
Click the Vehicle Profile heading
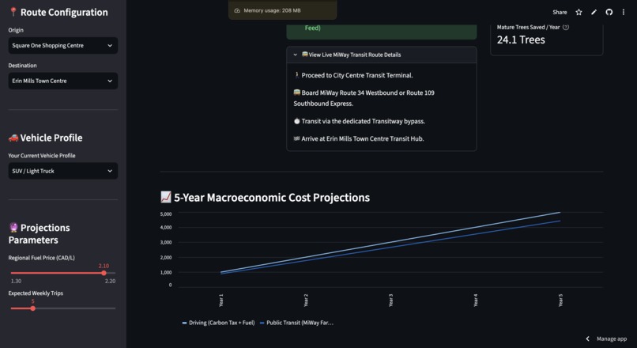pyautogui.click(x=46, y=138)
